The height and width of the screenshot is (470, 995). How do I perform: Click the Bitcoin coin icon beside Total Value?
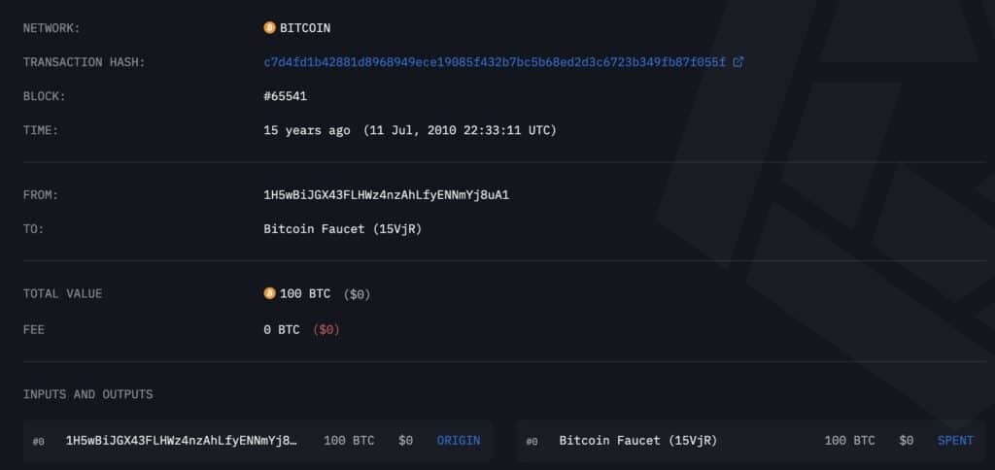(270, 293)
